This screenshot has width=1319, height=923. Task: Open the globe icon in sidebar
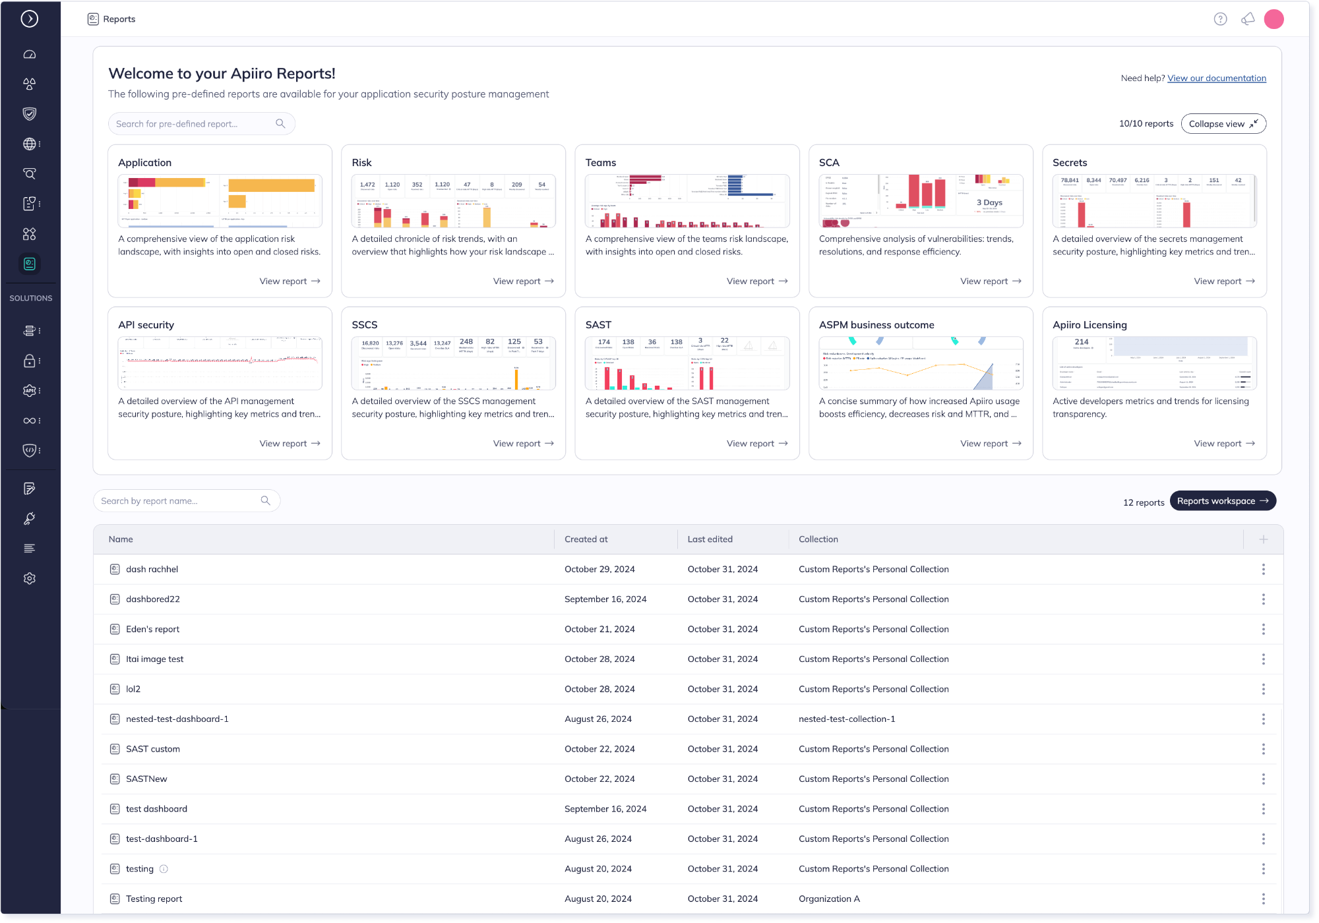coord(30,144)
